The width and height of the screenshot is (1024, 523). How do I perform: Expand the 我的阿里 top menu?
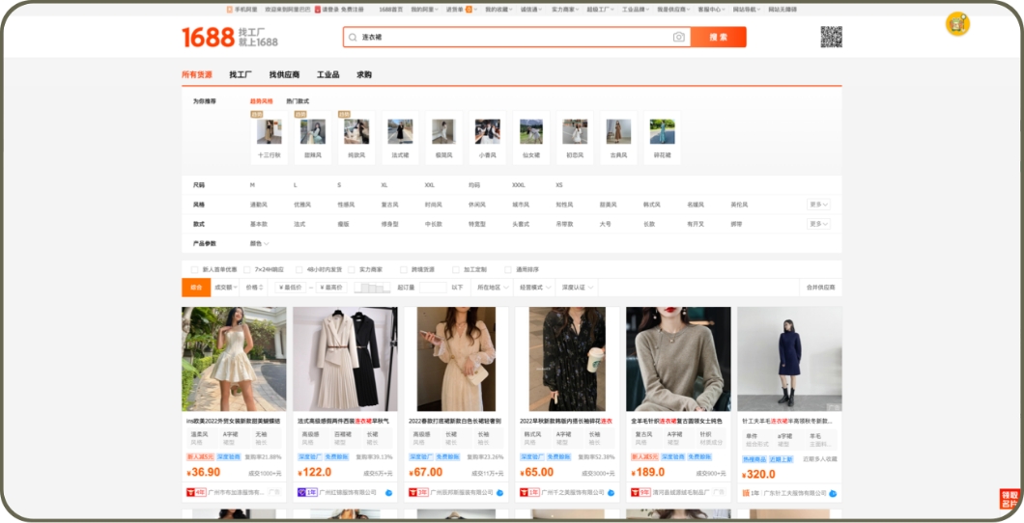(426, 10)
